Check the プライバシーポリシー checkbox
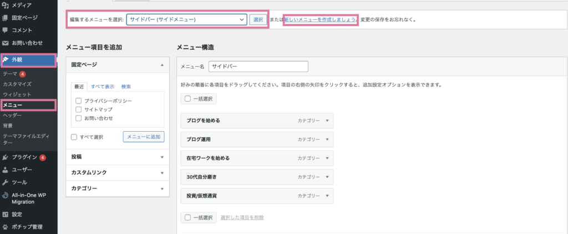568x234 pixels. tap(78, 101)
